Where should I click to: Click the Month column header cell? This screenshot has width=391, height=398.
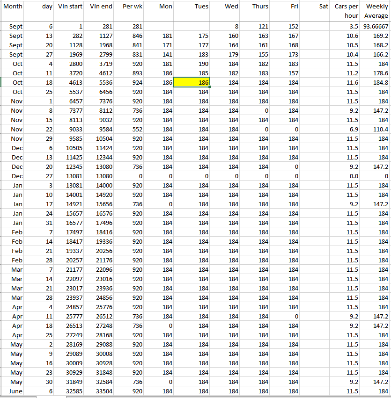click(16, 7)
